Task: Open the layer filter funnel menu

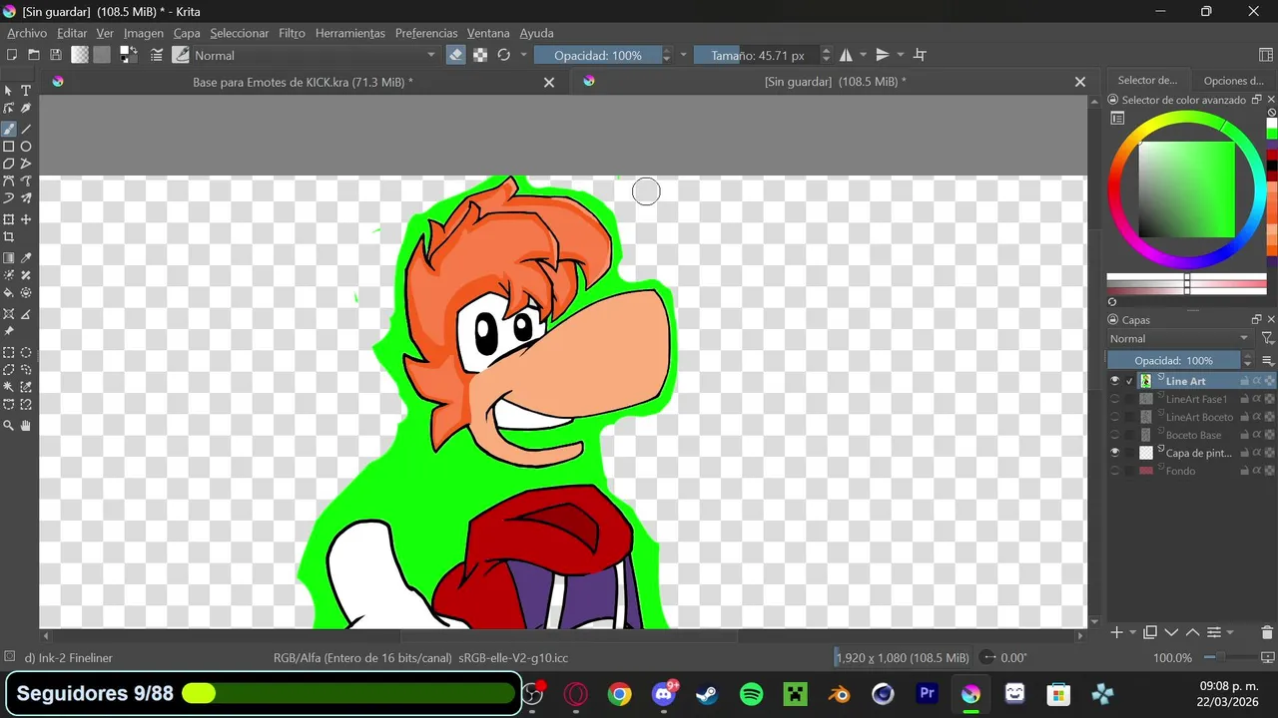Action: [x=1267, y=339]
